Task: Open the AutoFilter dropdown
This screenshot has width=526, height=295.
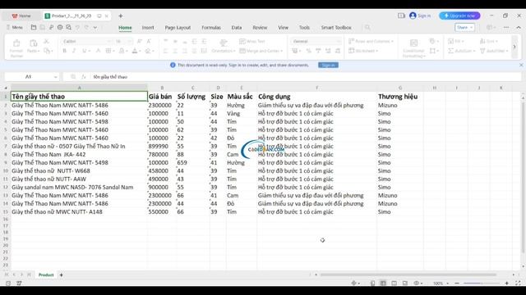Action: tap(494, 51)
